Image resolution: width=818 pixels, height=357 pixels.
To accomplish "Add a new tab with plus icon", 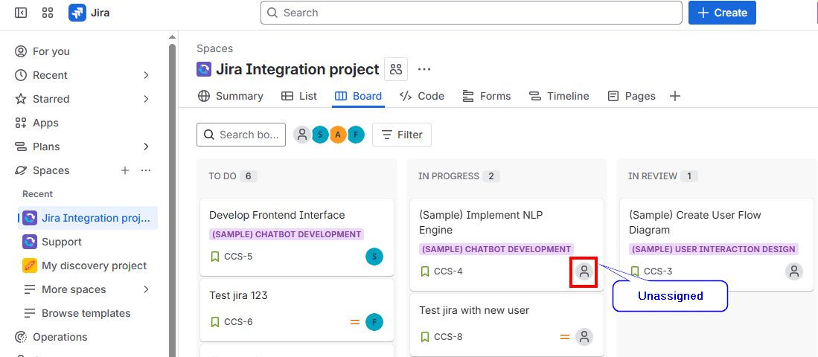I will [x=675, y=96].
